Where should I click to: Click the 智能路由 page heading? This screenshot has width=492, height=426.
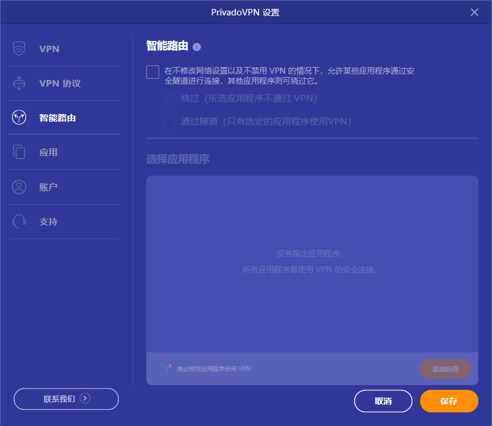[x=167, y=46]
